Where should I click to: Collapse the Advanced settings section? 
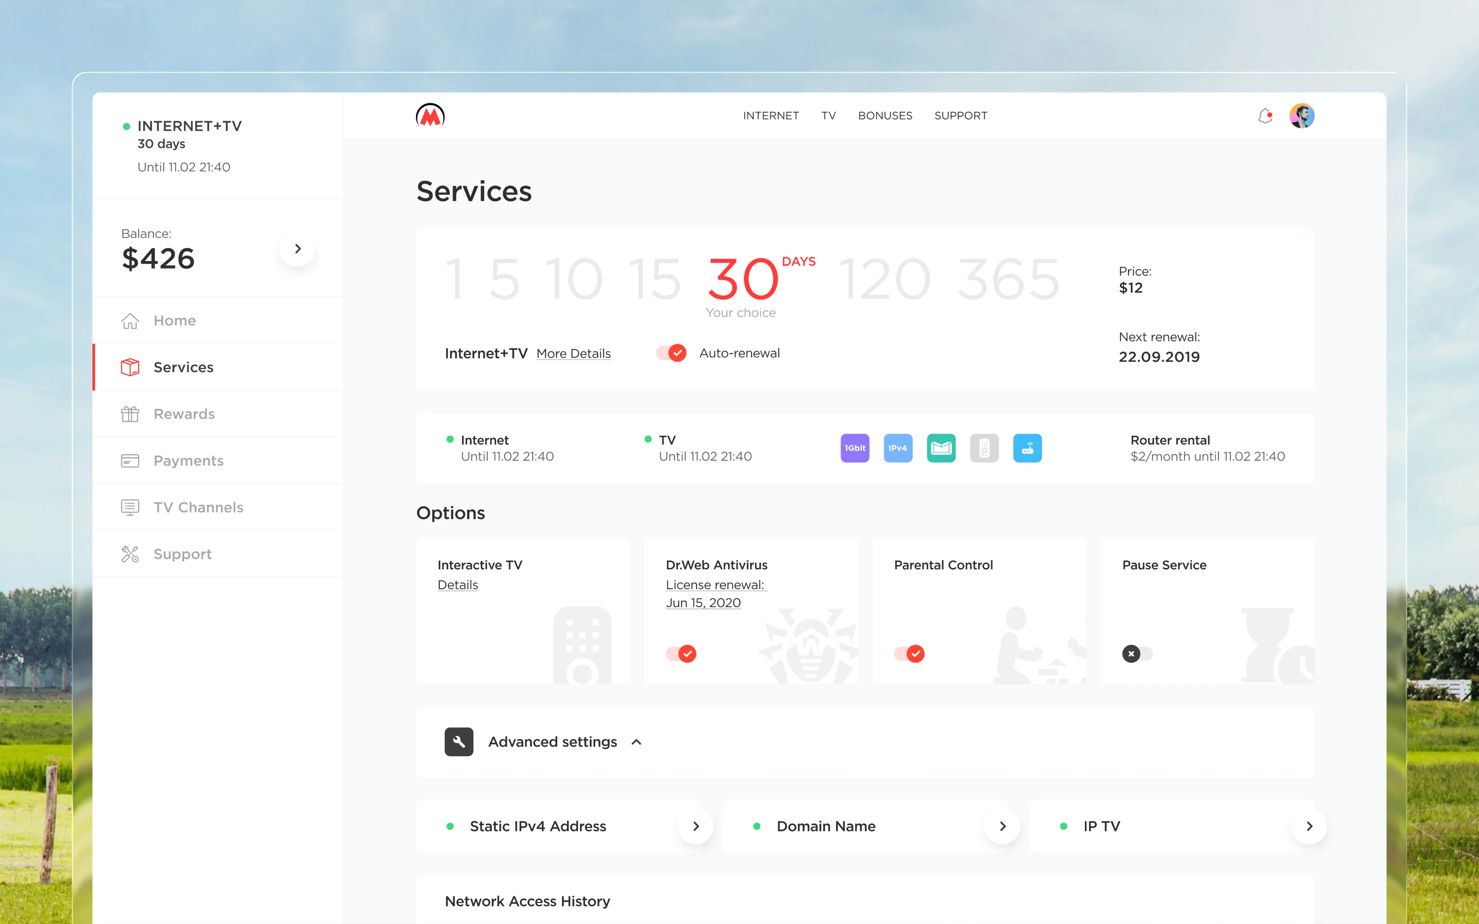point(636,742)
